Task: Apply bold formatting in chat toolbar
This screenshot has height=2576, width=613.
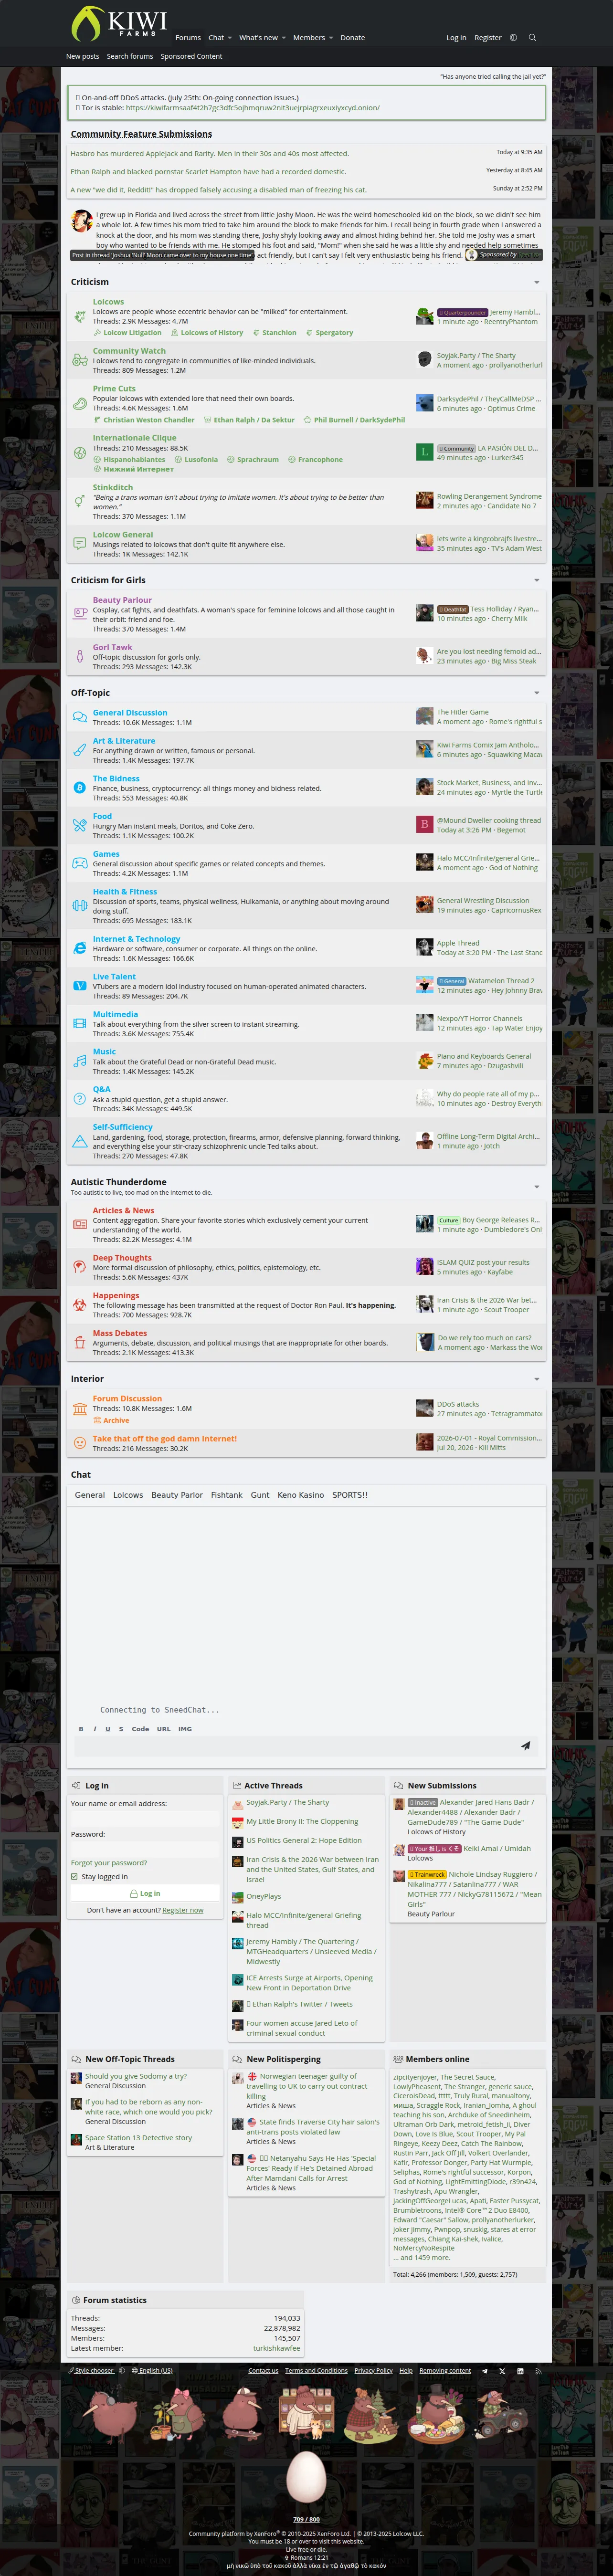Action: pos(81,1729)
